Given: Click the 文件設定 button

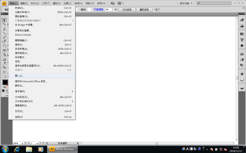Looking at the screenshot, I should pos(127,9).
